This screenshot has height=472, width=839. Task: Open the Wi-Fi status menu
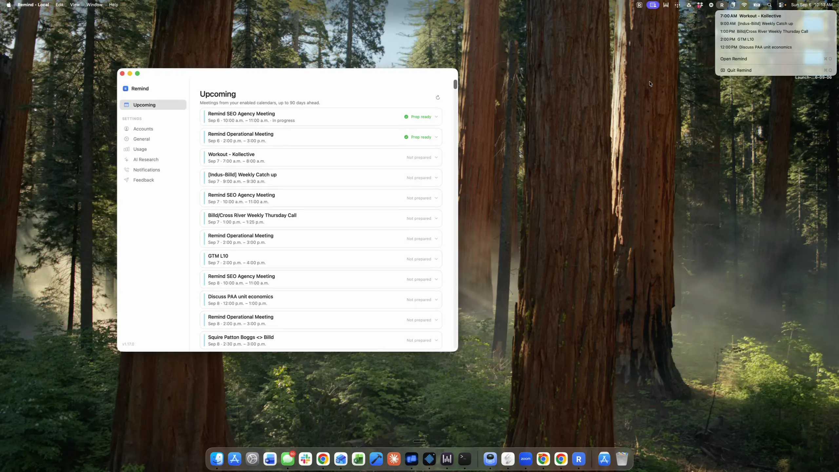pos(744,5)
